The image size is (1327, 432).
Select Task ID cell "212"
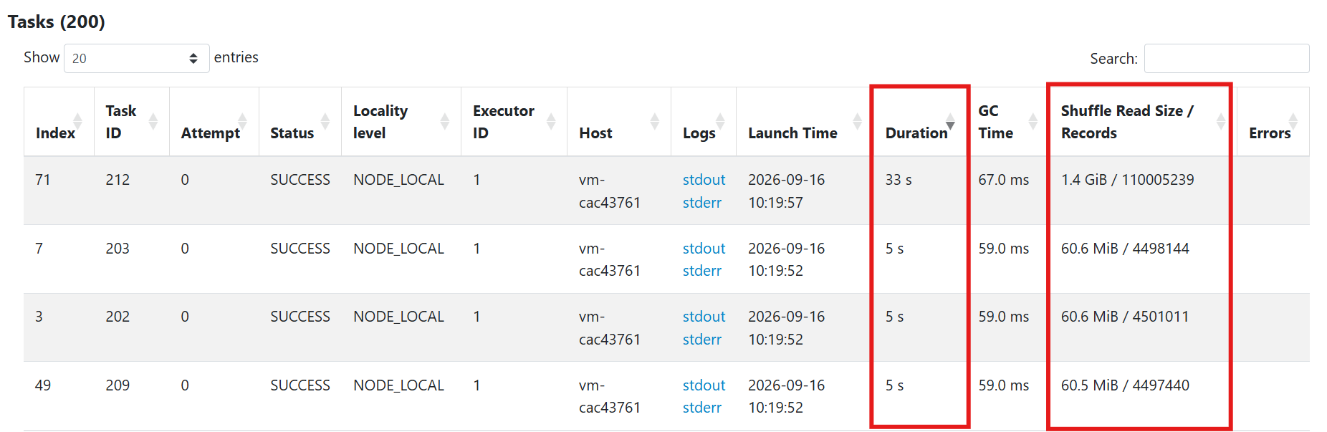coord(118,180)
